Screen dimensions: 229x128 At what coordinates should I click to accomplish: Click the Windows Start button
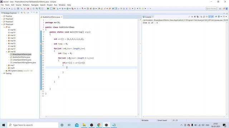pos(4,125)
